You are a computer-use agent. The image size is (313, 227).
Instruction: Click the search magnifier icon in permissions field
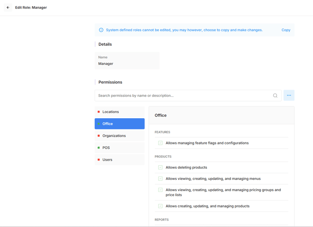(x=275, y=96)
